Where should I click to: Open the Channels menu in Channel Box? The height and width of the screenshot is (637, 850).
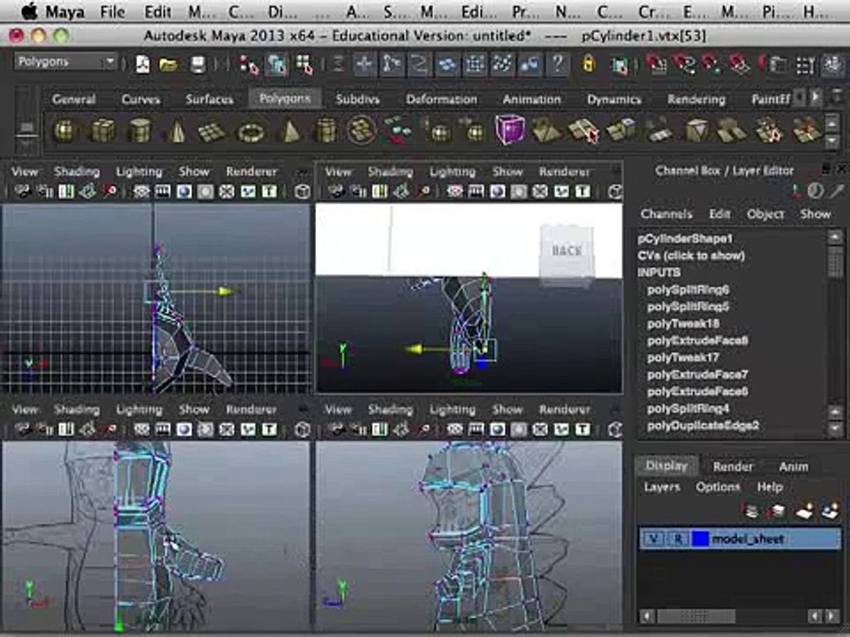point(666,214)
